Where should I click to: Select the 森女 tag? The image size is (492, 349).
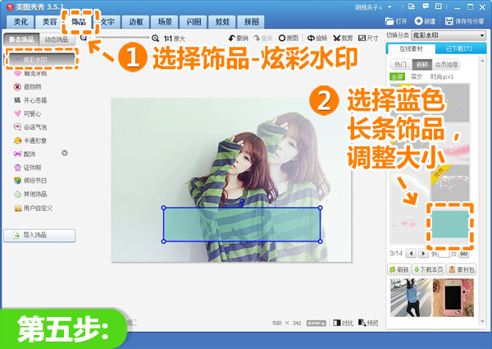417,76
